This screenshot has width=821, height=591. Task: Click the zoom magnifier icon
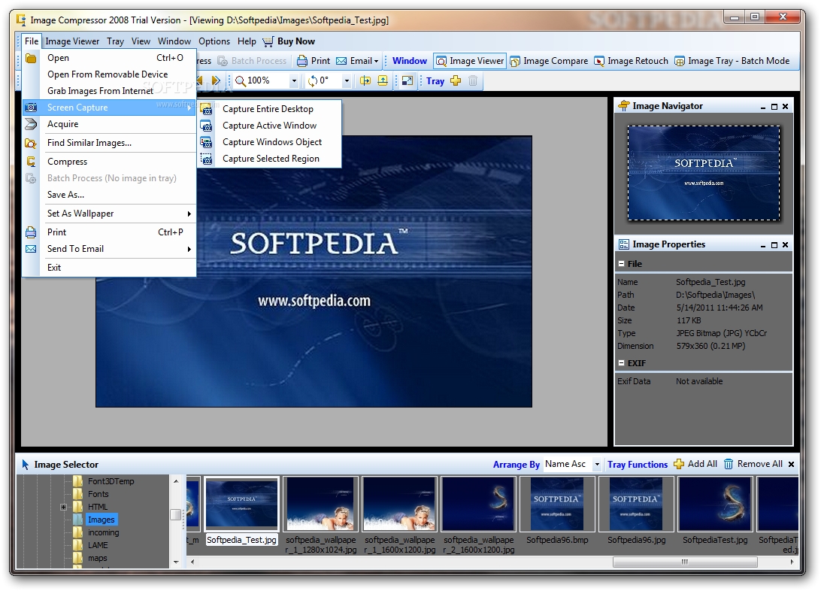(x=241, y=80)
